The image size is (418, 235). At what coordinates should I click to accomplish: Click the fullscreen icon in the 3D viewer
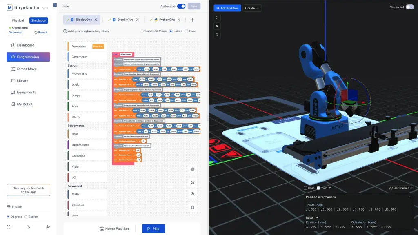tap(217, 18)
